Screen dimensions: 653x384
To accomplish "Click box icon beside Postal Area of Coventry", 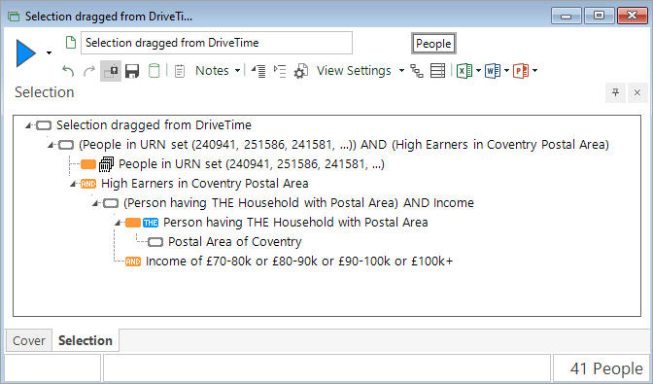I will 155,242.
